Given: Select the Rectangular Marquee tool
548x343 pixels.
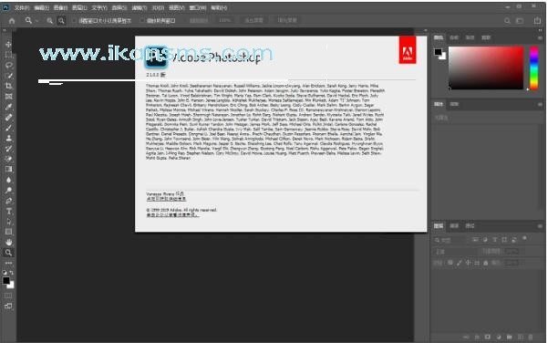Looking at the screenshot, I should click(8, 55).
